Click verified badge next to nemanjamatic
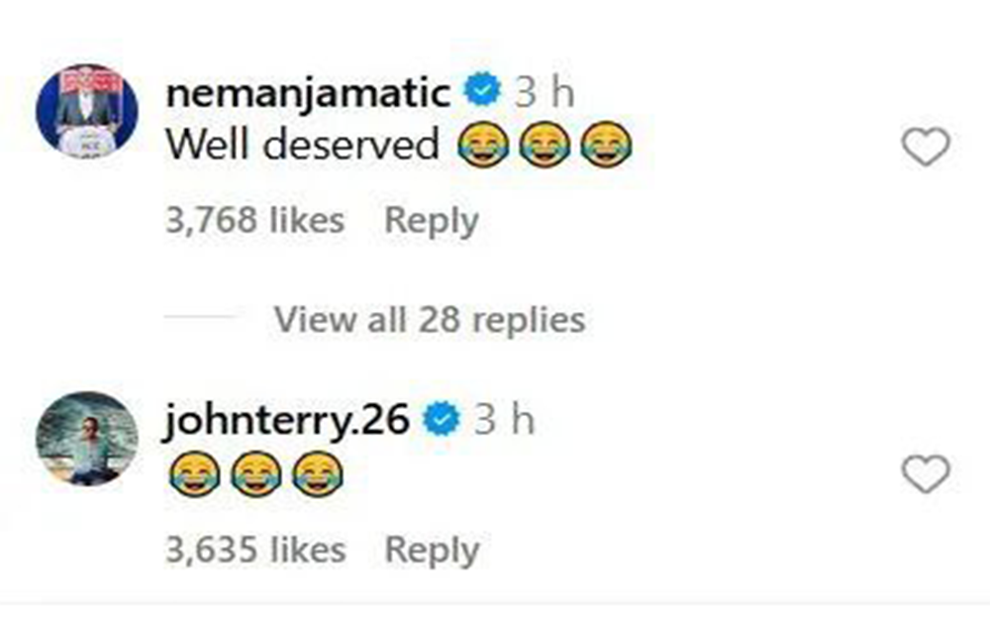 [484, 93]
